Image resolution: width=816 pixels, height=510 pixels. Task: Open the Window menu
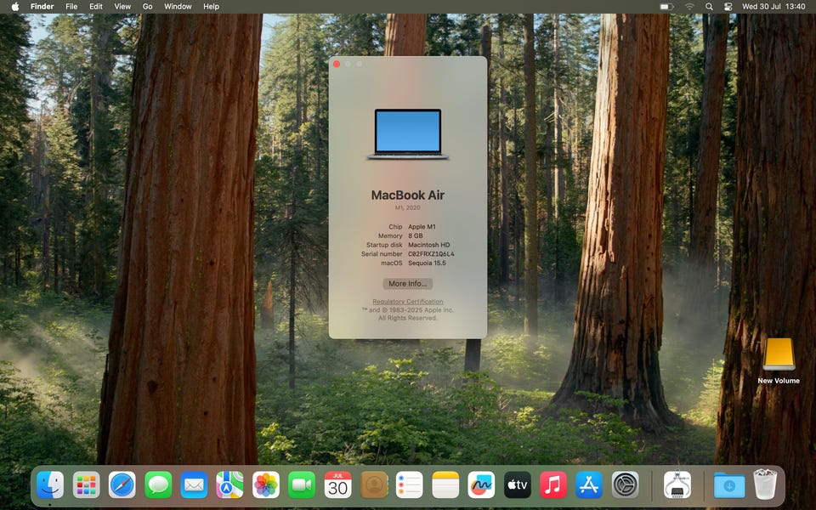tap(178, 7)
